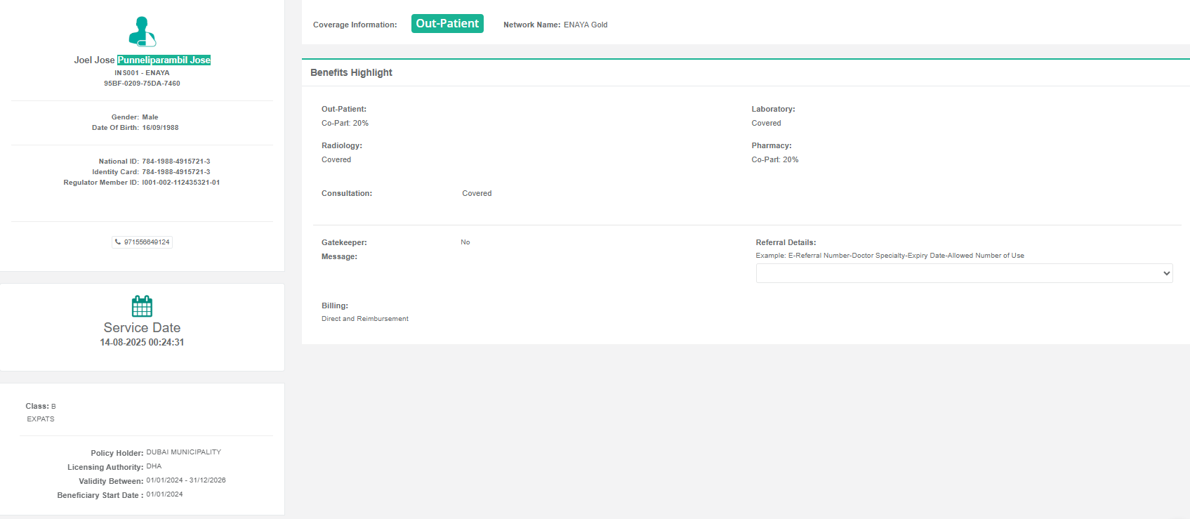Click Direct and Reimbursement billing text
1190x519 pixels.
(365, 319)
